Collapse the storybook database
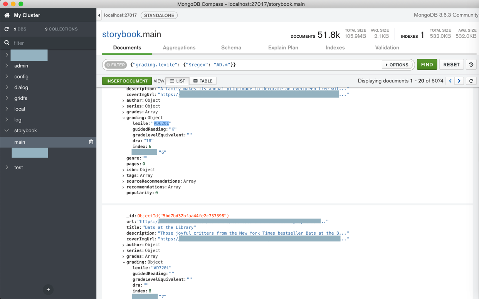Viewport: 479px width, 299px height. (7, 131)
